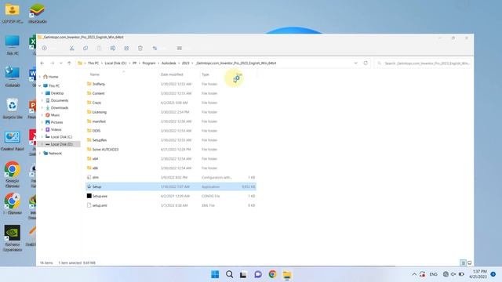Click the folder search input field
The height and width of the screenshot is (282, 502).
tap(423, 63)
